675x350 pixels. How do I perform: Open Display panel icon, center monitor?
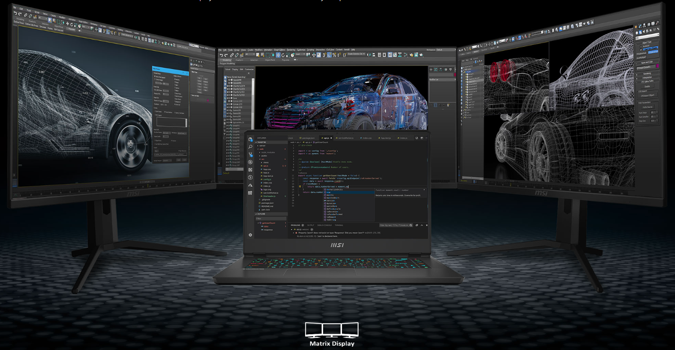click(450, 70)
